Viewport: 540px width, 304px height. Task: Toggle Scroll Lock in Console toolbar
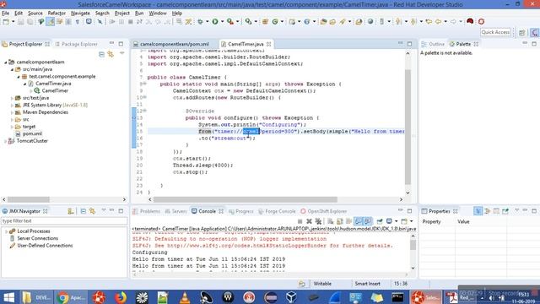[340, 221]
